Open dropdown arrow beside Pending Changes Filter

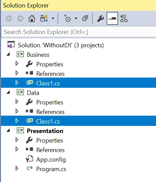pos(76,18)
